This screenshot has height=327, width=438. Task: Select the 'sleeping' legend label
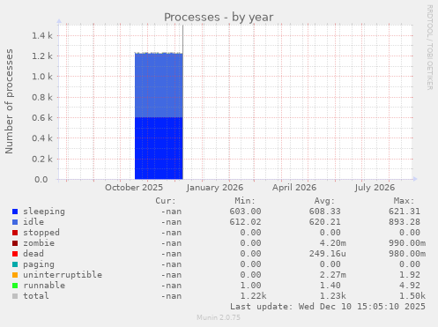44,212
